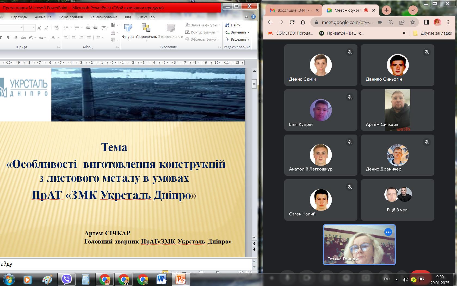Click the Найти find button
The height and width of the screenshot is (286, 457).
point(233,25)
